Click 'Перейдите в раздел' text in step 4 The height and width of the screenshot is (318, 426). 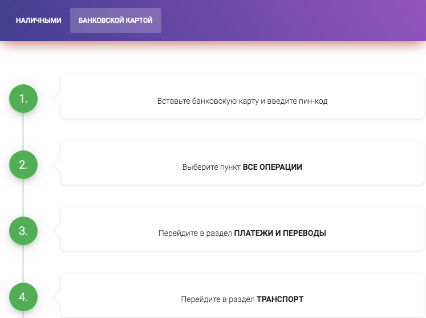(x=218, y=299)
